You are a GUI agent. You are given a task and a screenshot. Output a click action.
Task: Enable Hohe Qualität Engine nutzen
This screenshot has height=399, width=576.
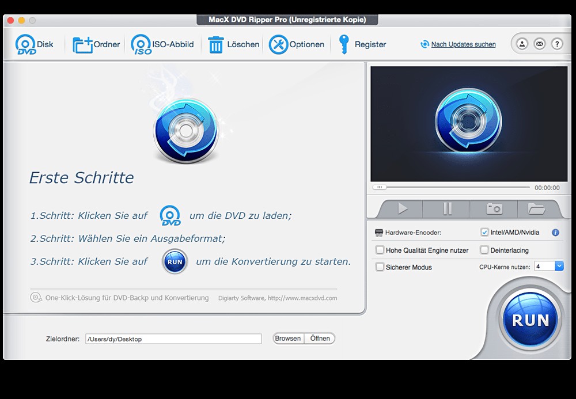(380, 250)
